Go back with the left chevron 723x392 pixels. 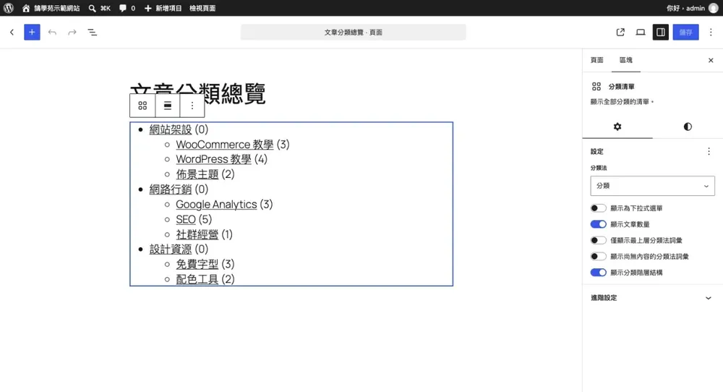(12, 33)
